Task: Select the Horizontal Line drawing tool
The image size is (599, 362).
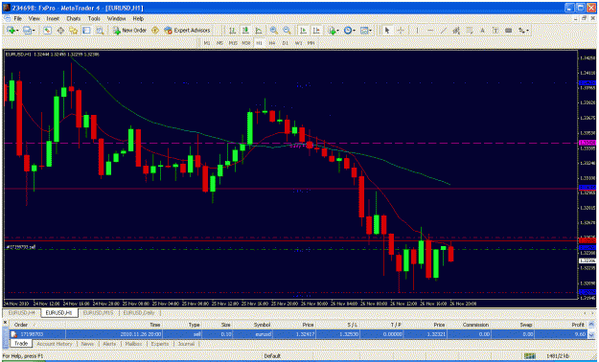Action: (x=430, y=31)
